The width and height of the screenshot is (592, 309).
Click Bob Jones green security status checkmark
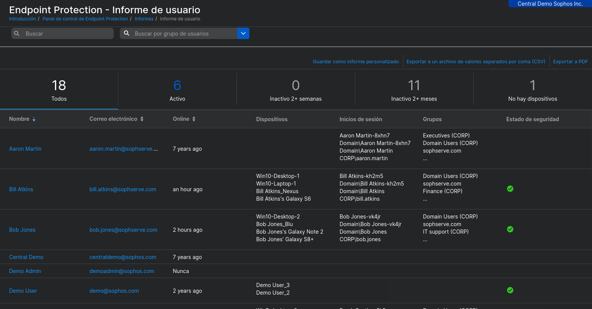coord(510,229)
